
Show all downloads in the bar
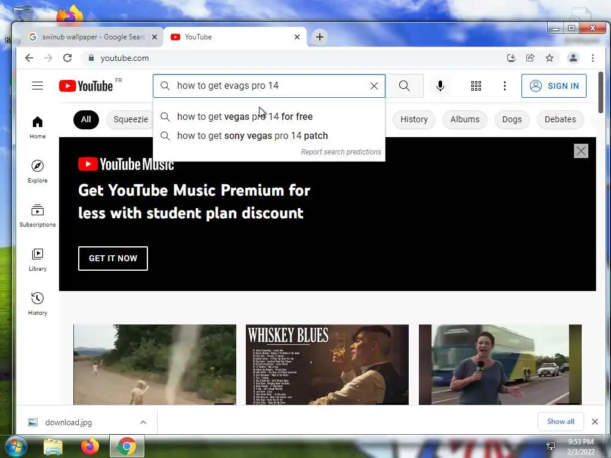560,422
